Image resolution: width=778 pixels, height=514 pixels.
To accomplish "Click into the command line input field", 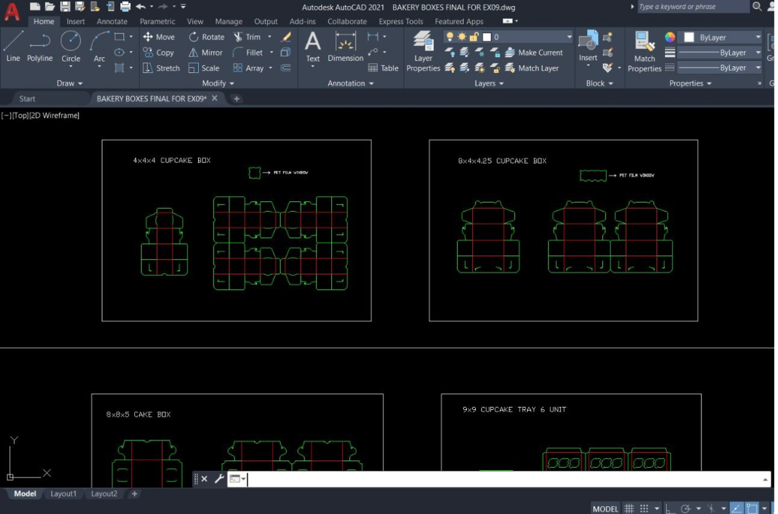I will point(504,479).
